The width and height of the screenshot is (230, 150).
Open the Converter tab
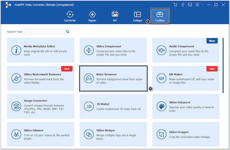coord(70,16)
